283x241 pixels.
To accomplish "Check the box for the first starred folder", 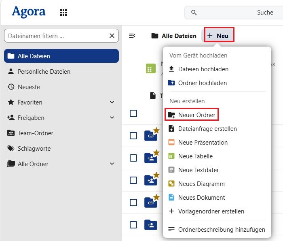I will [x=133, y=136].
